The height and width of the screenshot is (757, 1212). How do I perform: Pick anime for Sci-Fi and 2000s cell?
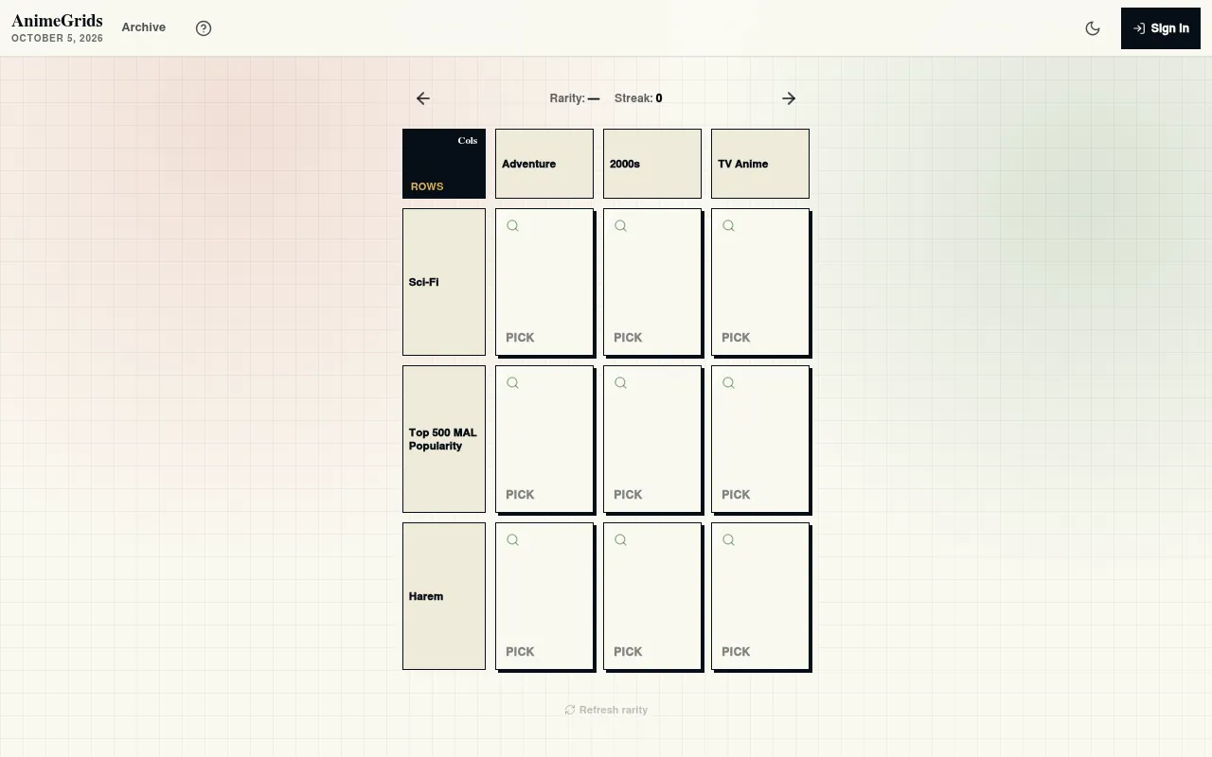click(652, 282)
